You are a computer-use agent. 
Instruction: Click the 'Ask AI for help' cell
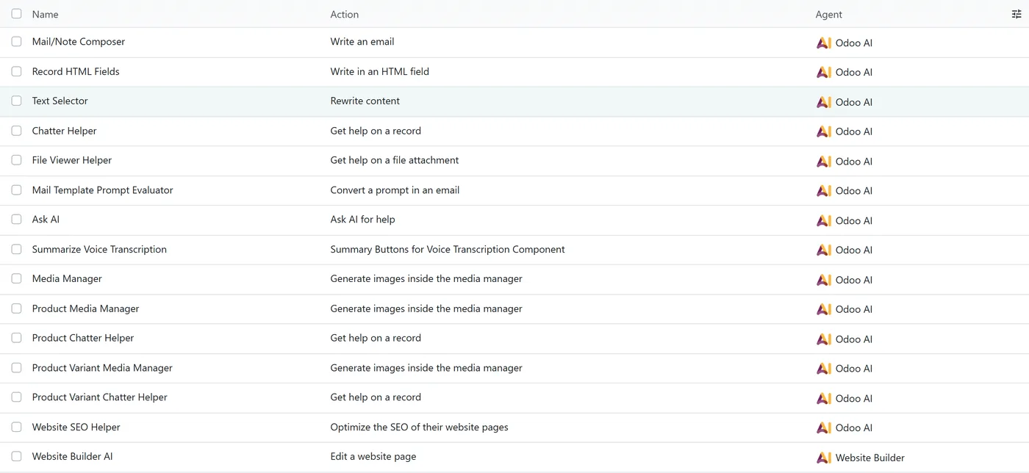(x=362, y=219)
